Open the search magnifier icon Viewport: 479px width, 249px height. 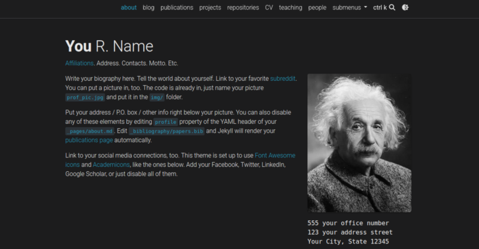click(x=392, y=8)
